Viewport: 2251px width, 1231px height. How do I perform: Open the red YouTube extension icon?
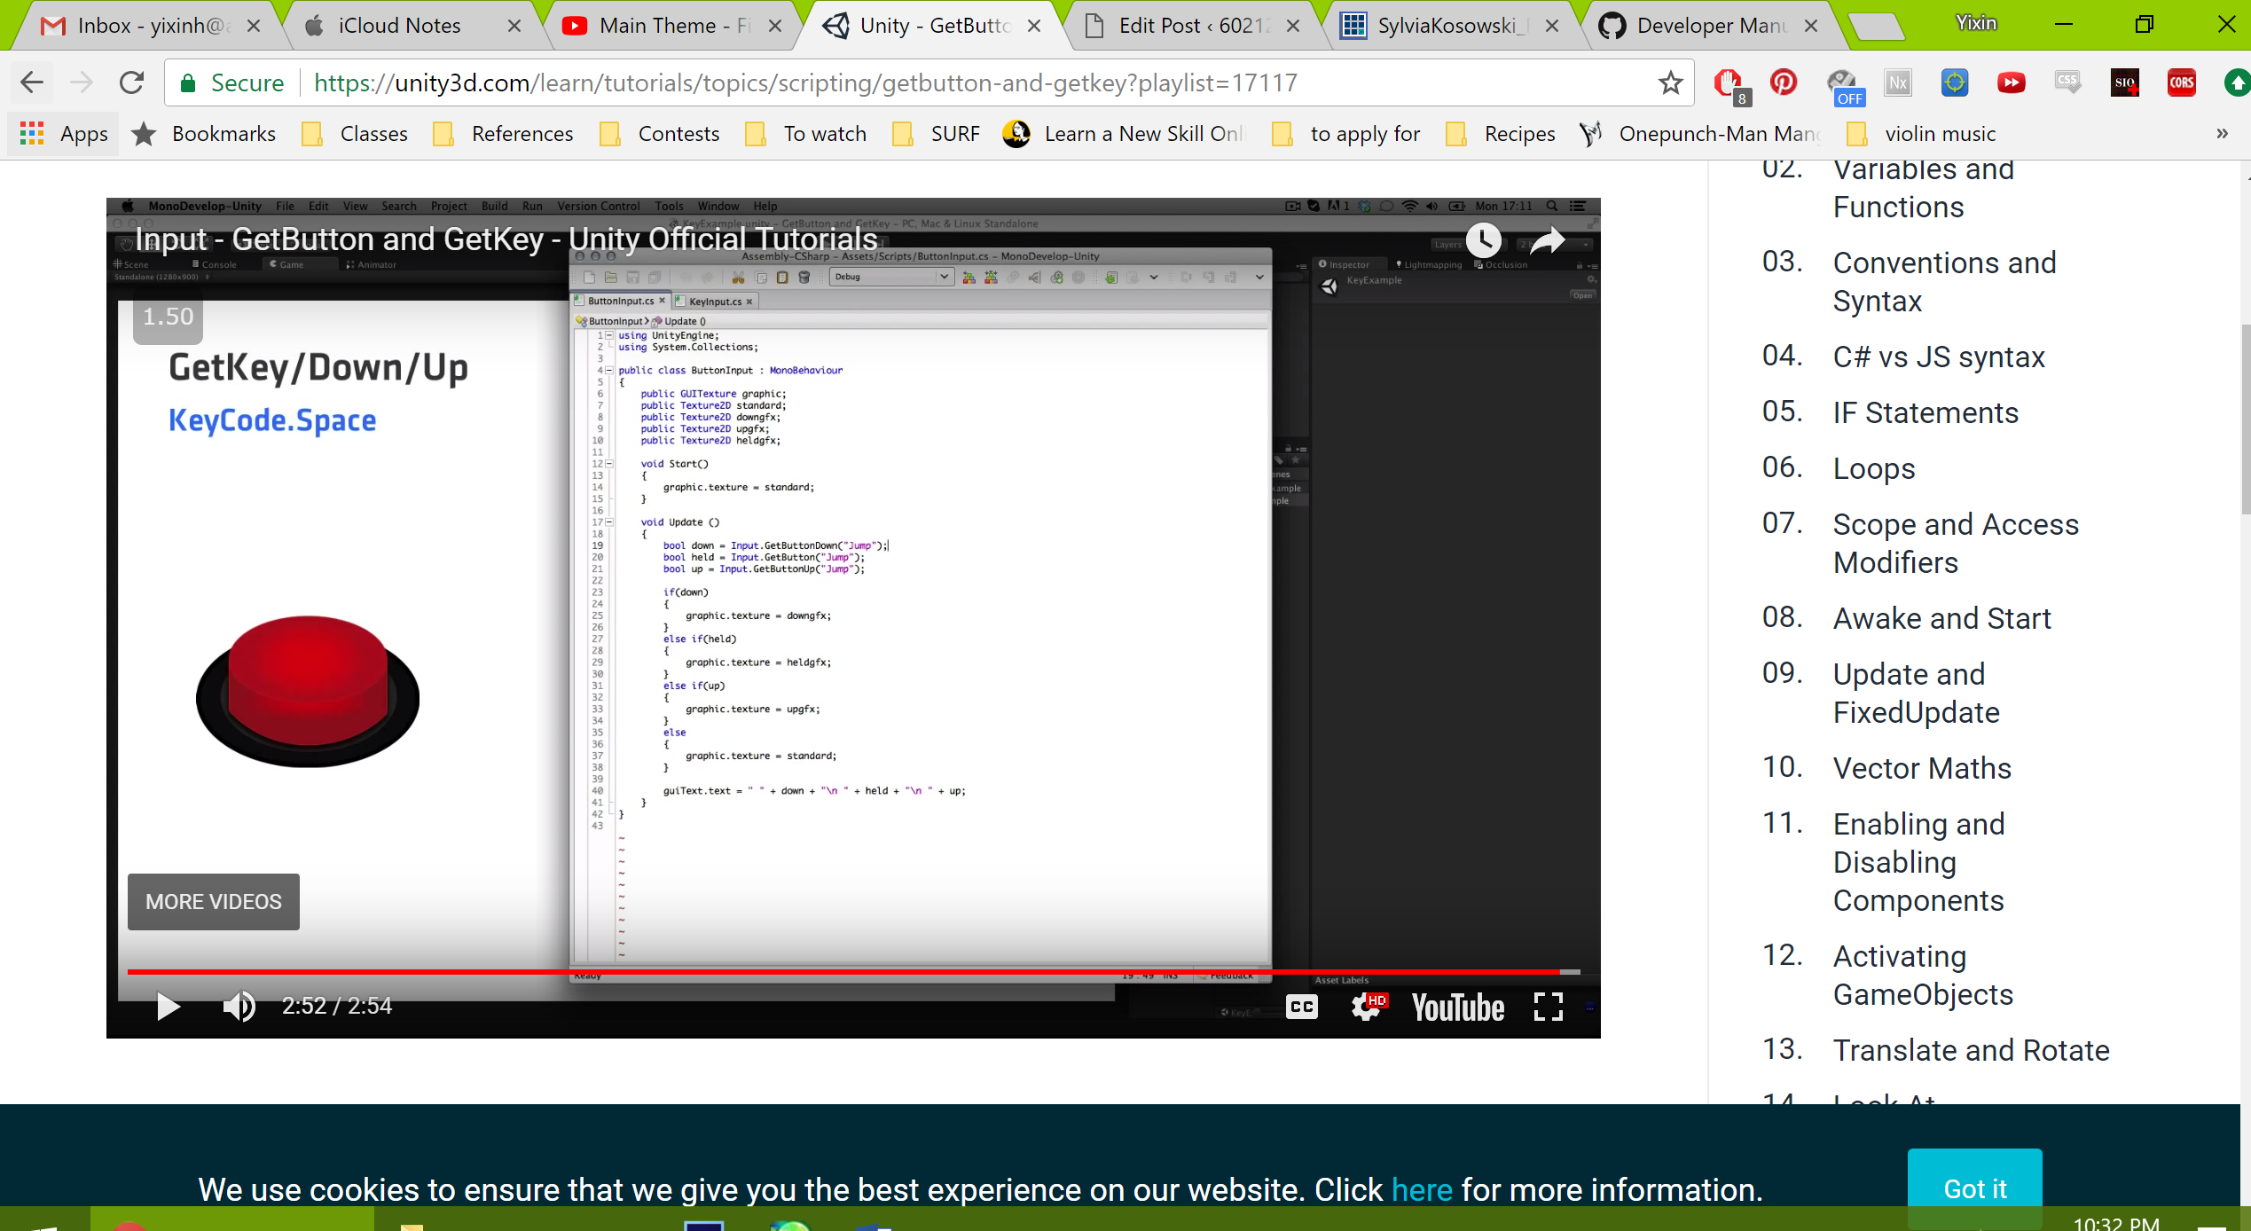tap(2011, 83)
